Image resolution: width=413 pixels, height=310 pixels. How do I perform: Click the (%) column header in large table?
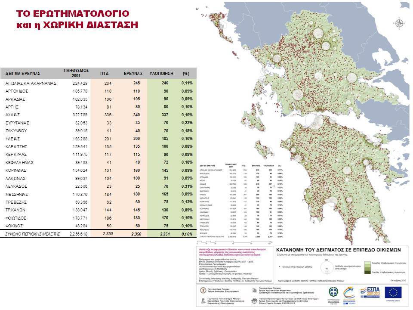(186, 74)
